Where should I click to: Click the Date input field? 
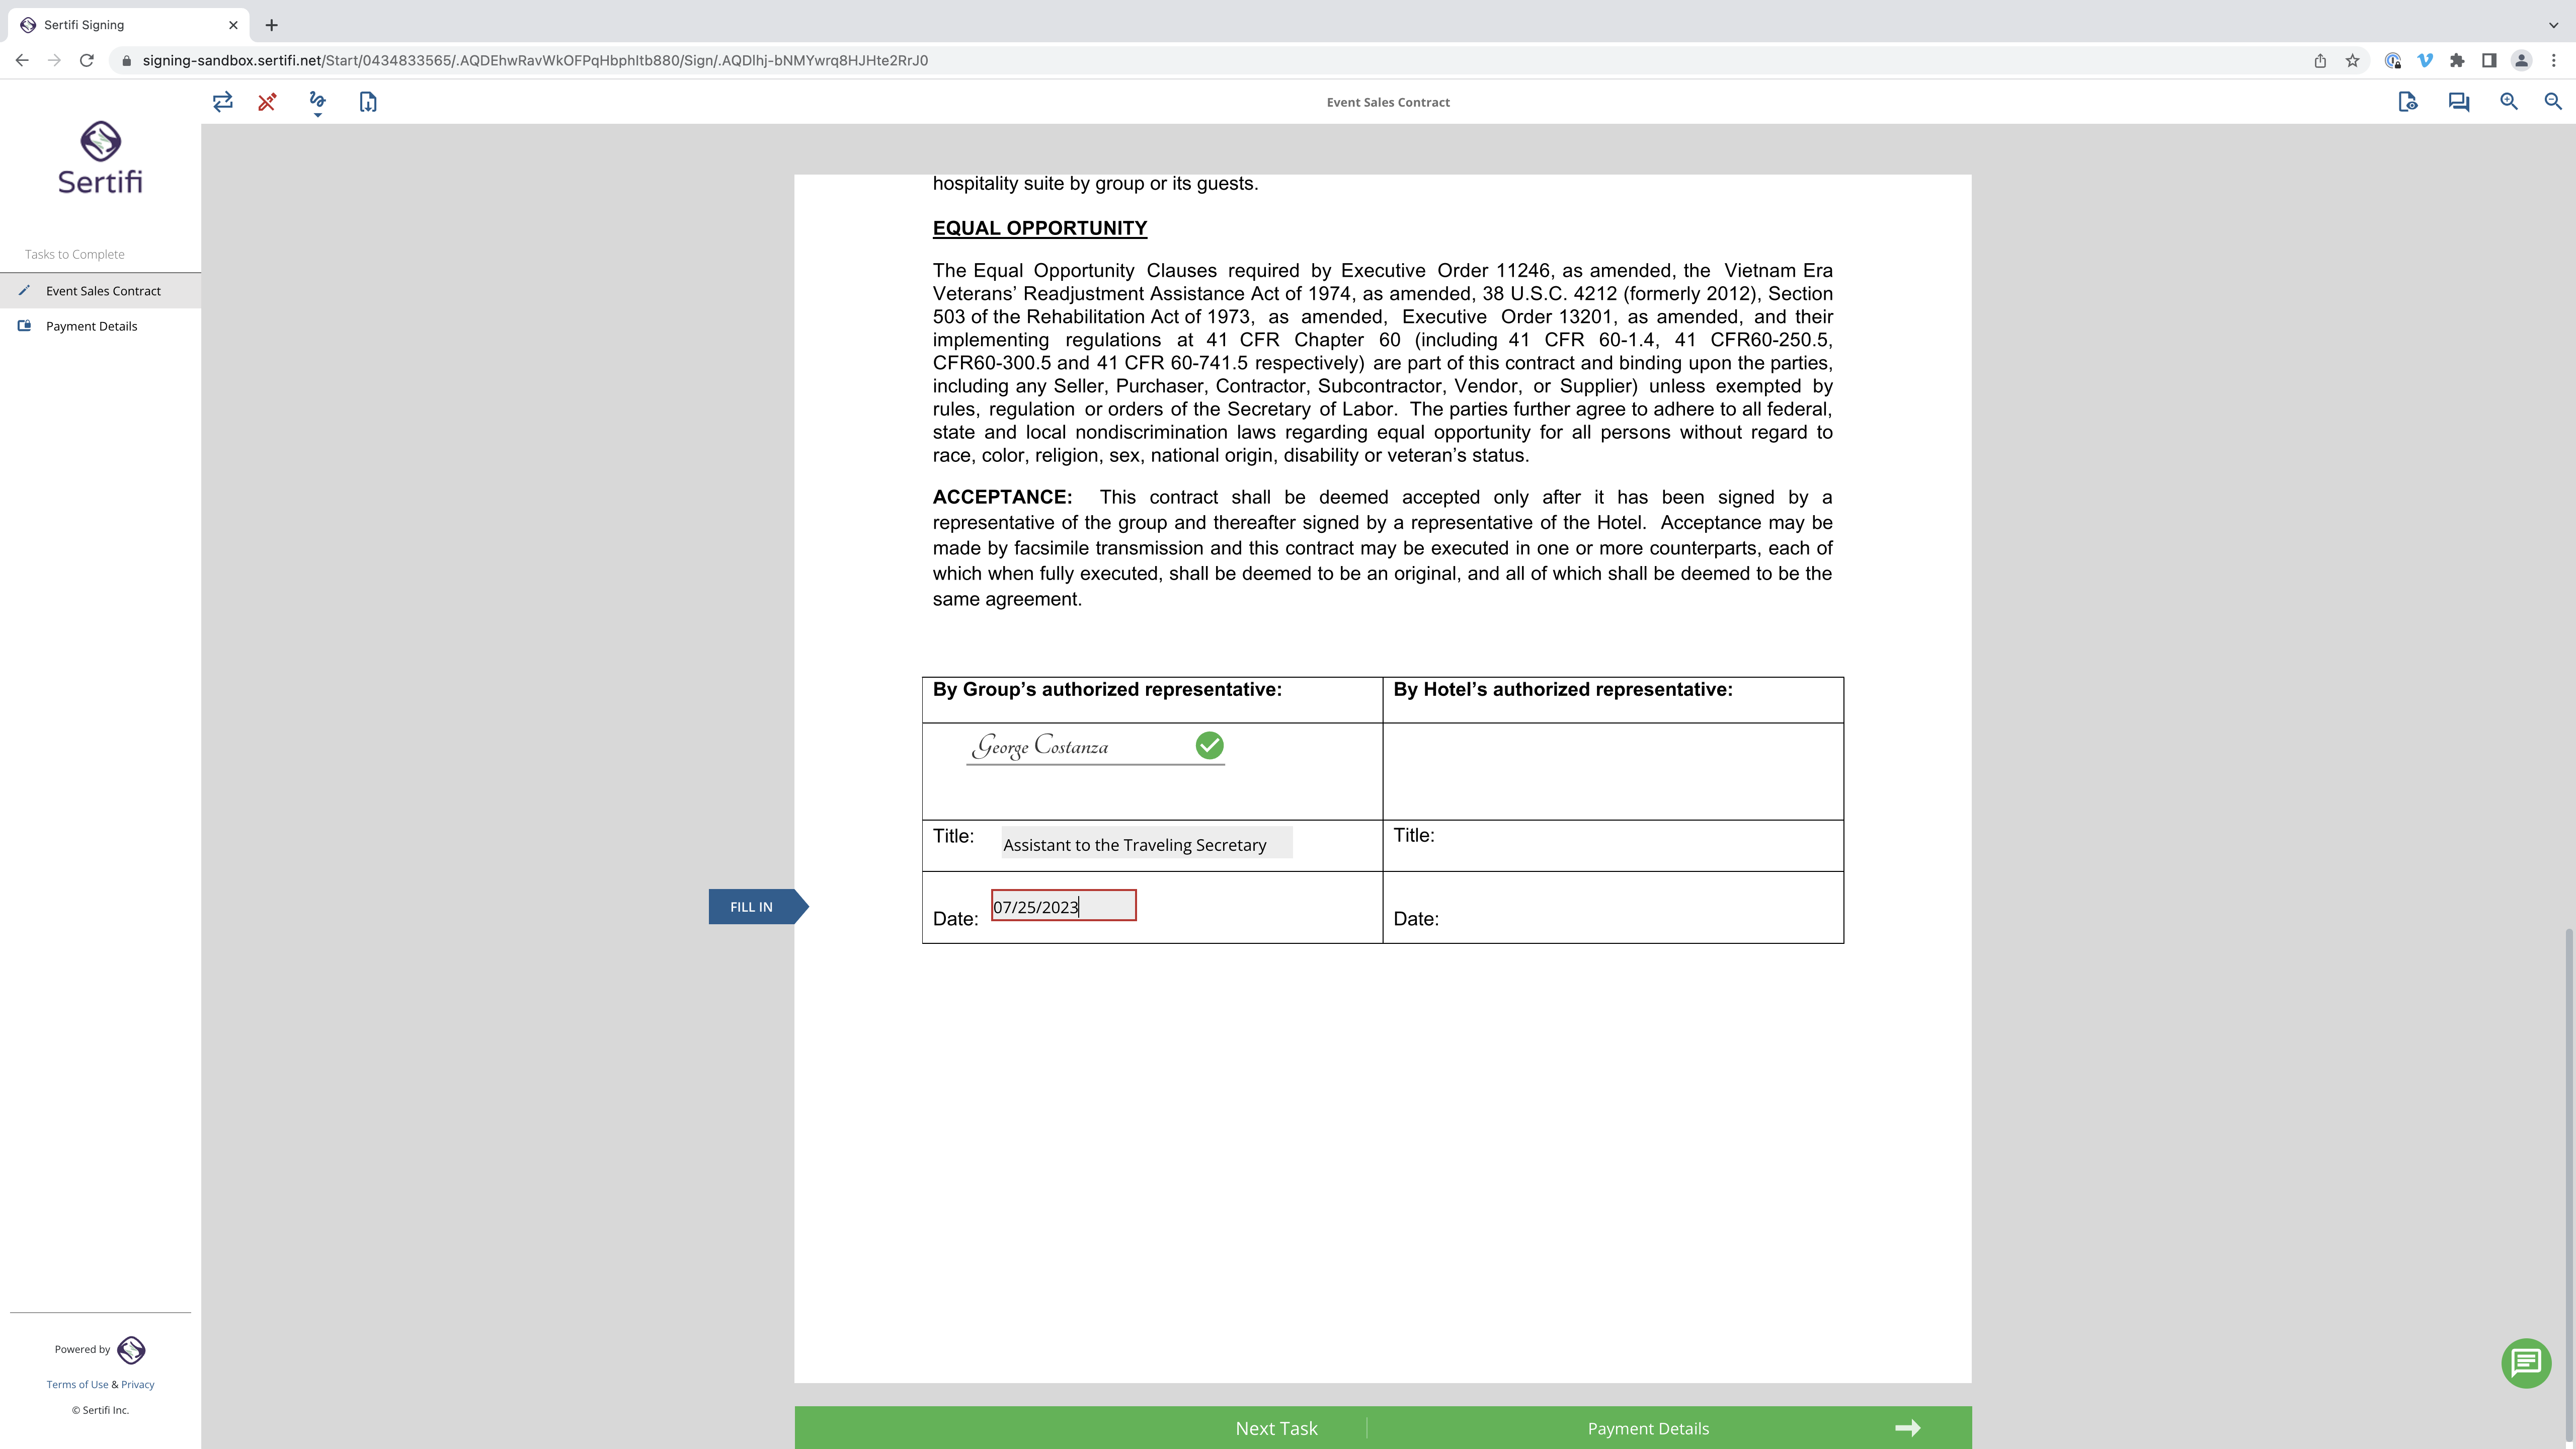1064,906
